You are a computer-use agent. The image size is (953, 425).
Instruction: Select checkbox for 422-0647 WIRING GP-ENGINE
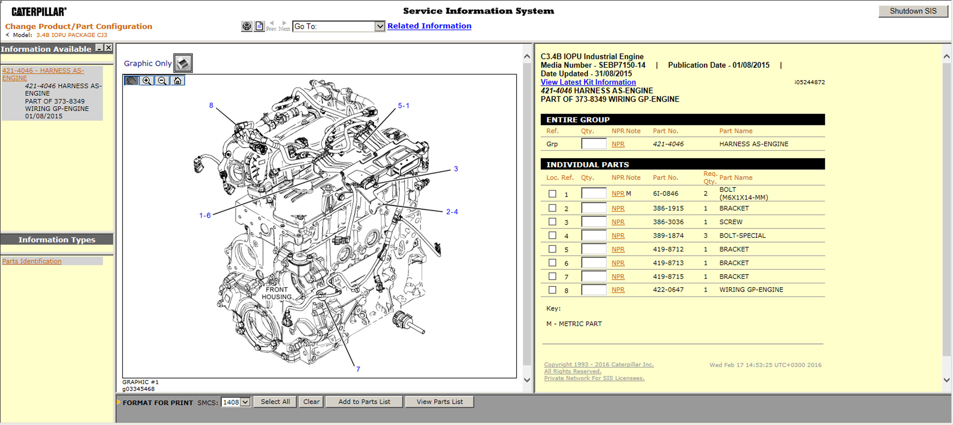pyautogui.click(x=552, y=290)
